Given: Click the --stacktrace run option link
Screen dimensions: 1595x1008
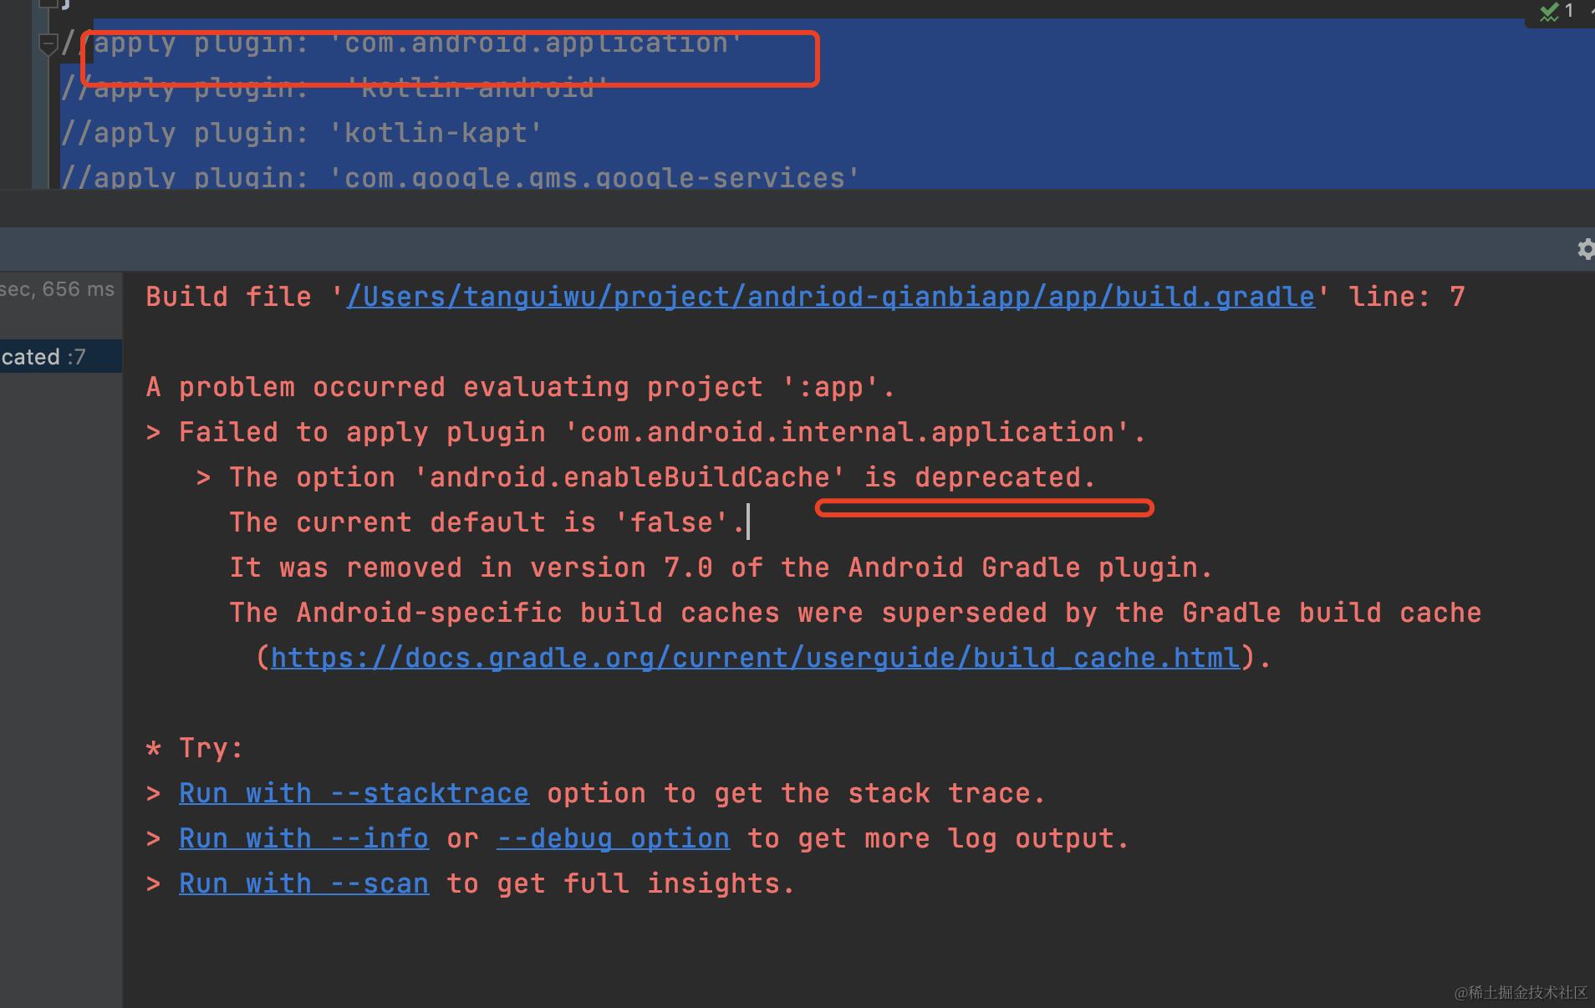Looking at the screenshot, I should pyautogui.click(x=352, y=792).
